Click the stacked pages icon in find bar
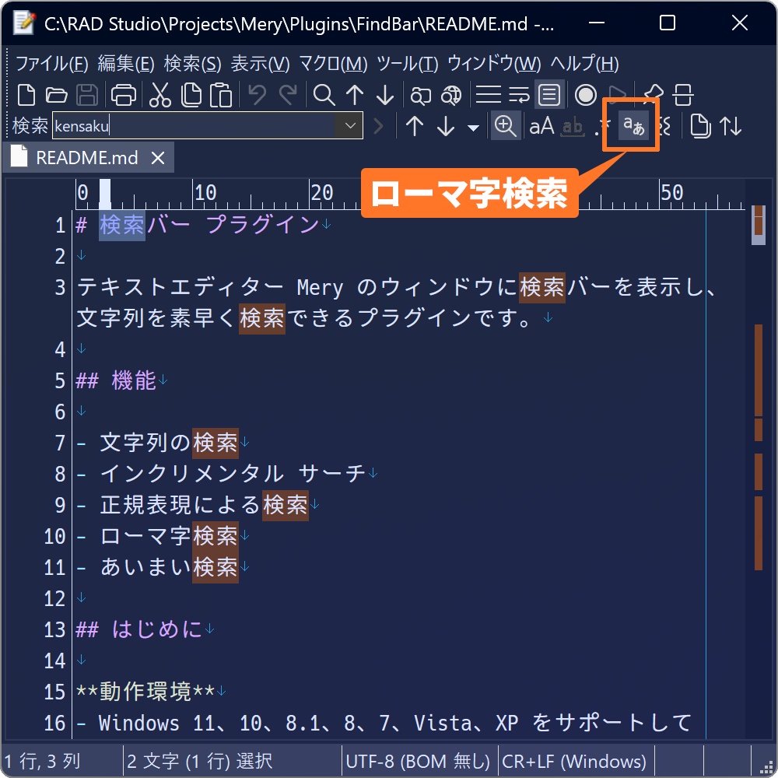The width and height of the screenshot is (778, 778). point(700,126)
